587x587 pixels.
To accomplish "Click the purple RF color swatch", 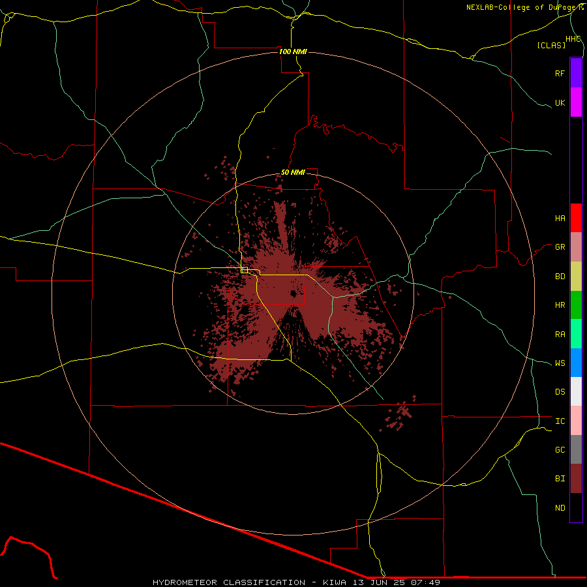I will tap(576, 73).
